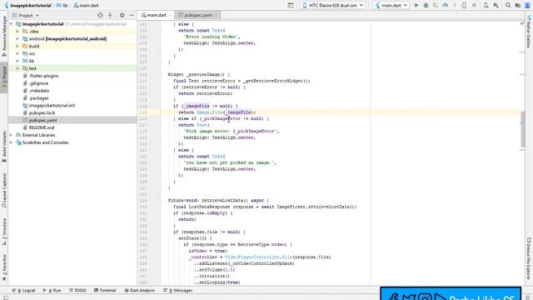
Task: Run the app with the green play icon
Action: pyautogui.click(x=416, y=6)
